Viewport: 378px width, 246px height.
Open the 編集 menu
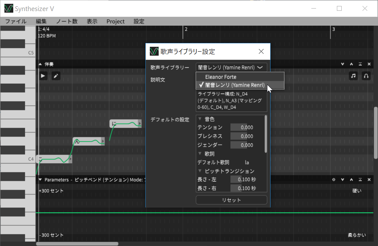[x=41, y=22]
